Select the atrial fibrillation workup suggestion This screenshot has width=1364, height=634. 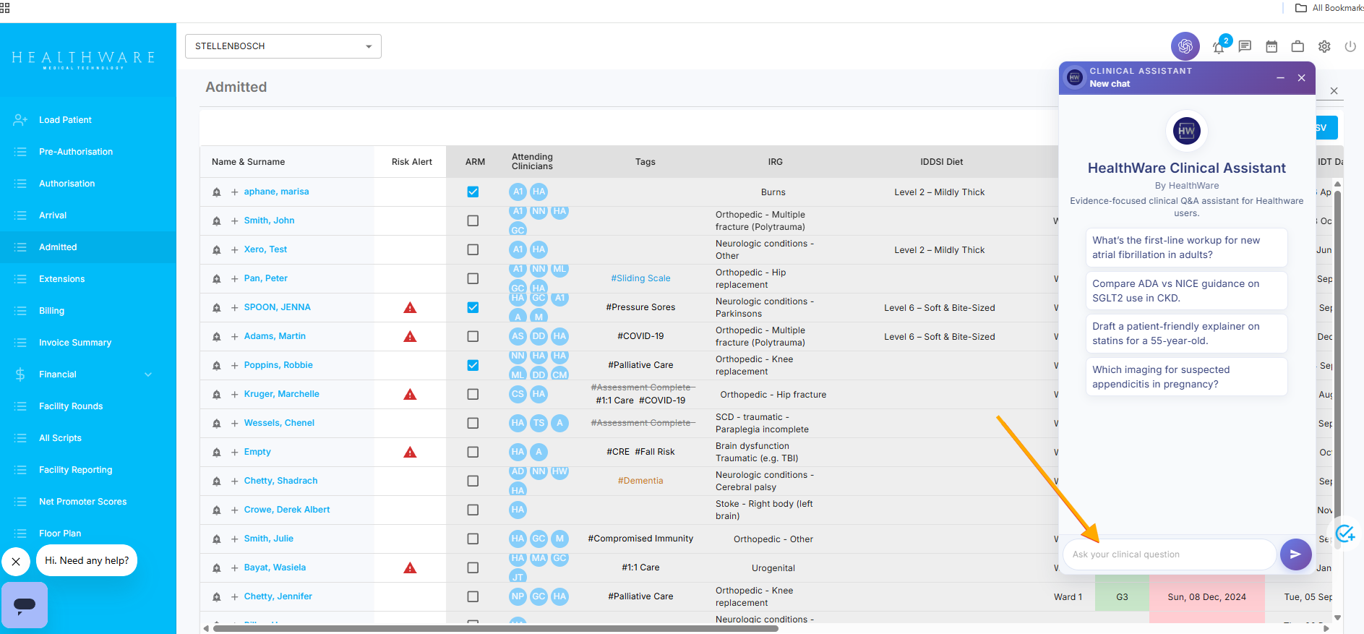tap(1185, 247)
